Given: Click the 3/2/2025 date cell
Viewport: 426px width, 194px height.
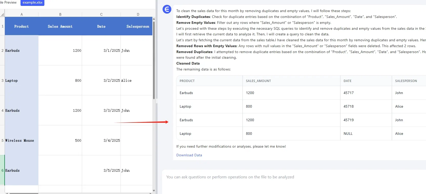Looking at the screenshot, I should (101, 80).
